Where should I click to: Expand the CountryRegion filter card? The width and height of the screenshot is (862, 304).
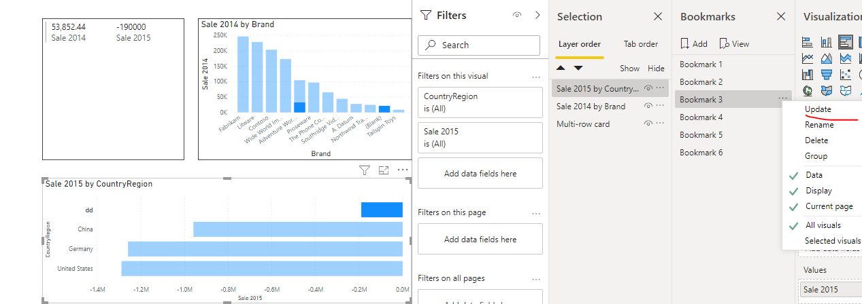tap(480, 102)
